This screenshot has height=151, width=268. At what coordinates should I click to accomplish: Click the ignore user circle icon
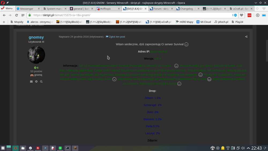click(36, 82)
